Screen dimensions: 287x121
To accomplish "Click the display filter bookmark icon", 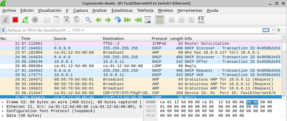I will pos(3,30).
